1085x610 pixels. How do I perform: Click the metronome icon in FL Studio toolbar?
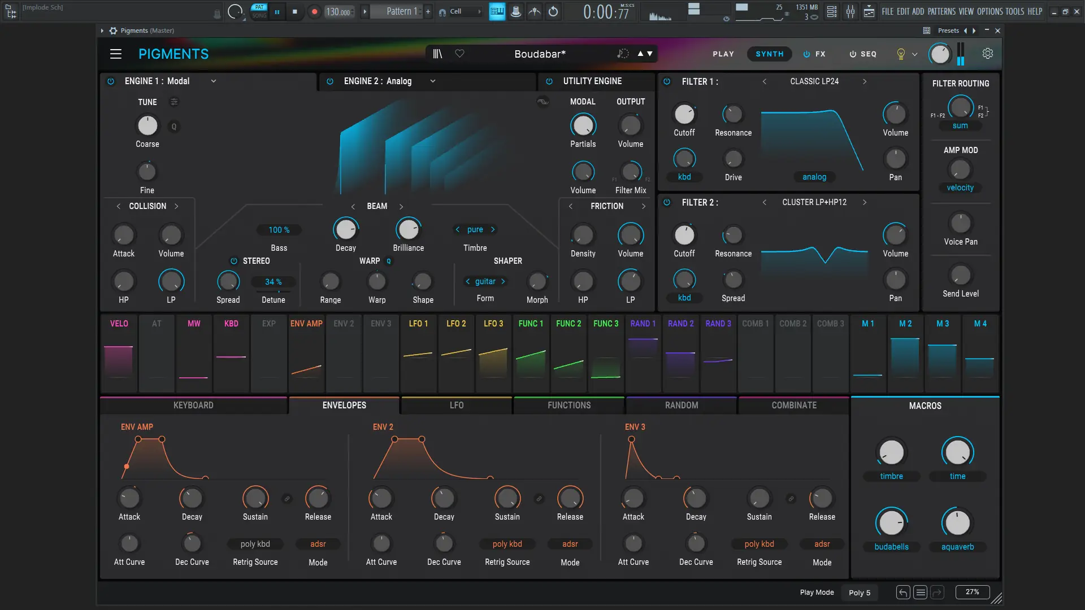515,11
